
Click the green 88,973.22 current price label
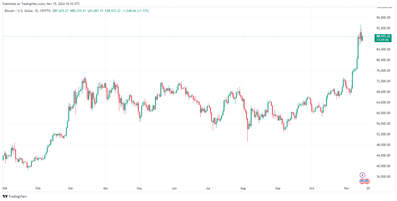pyautogui.click(x=384, y=36)
